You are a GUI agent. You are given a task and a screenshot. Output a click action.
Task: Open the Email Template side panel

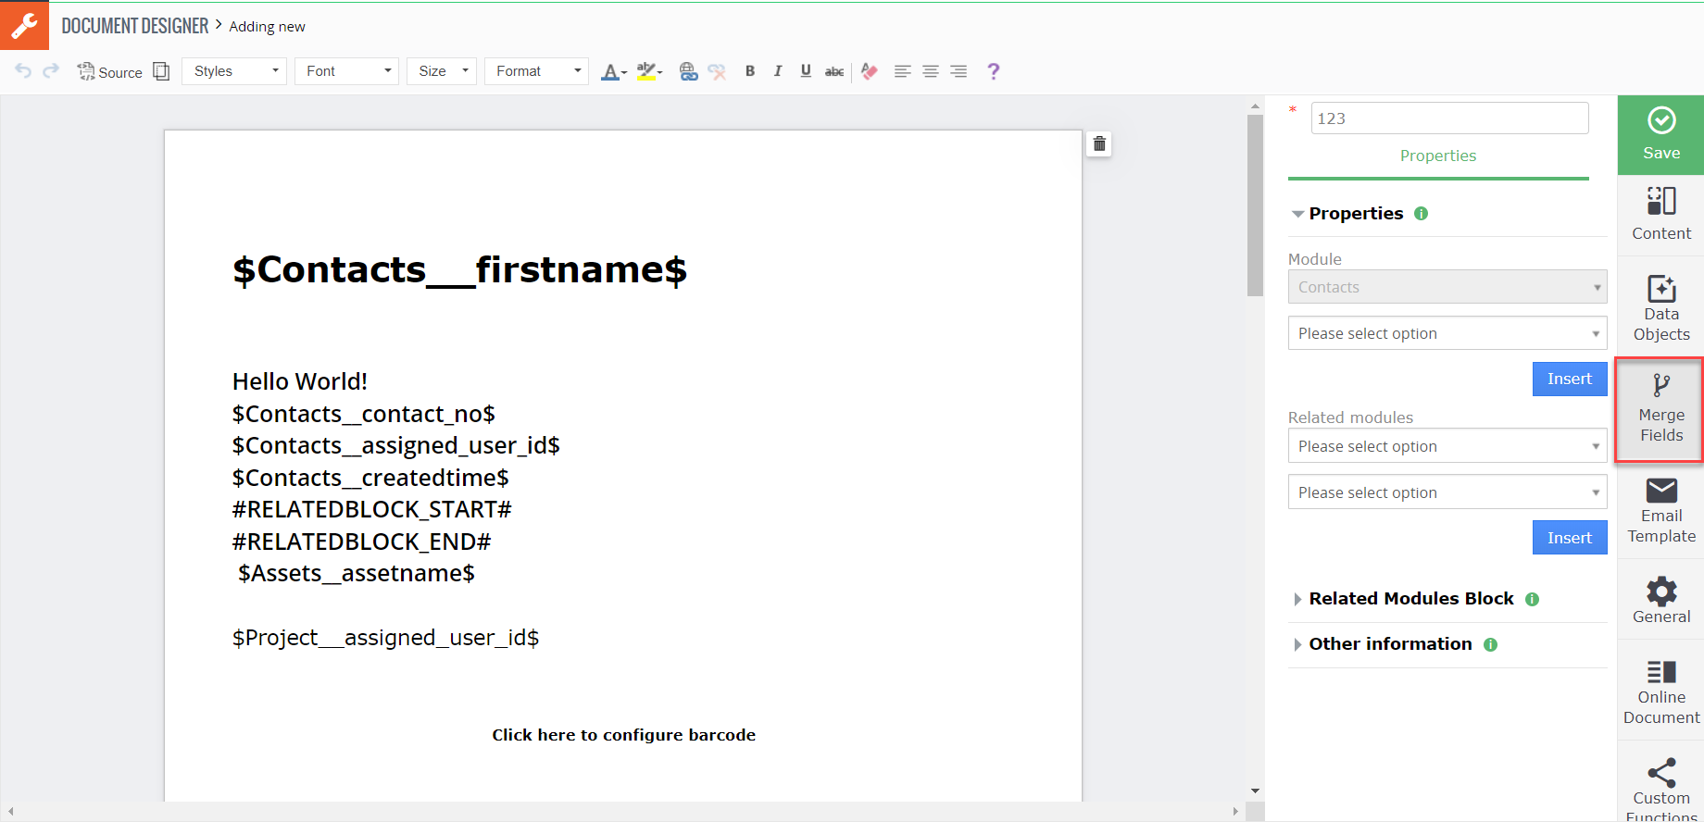(1661, 511)
